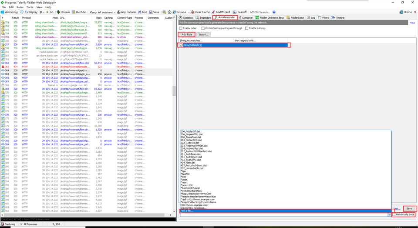Open the File menu

[3, 7]
